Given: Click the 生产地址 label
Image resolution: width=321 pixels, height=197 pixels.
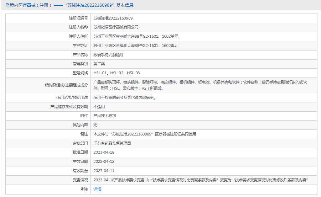Looking at the screenshot, I should point(80,46).
